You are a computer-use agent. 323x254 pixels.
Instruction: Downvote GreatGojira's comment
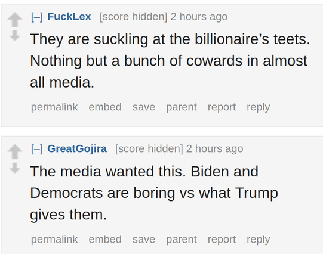[15, 168]
